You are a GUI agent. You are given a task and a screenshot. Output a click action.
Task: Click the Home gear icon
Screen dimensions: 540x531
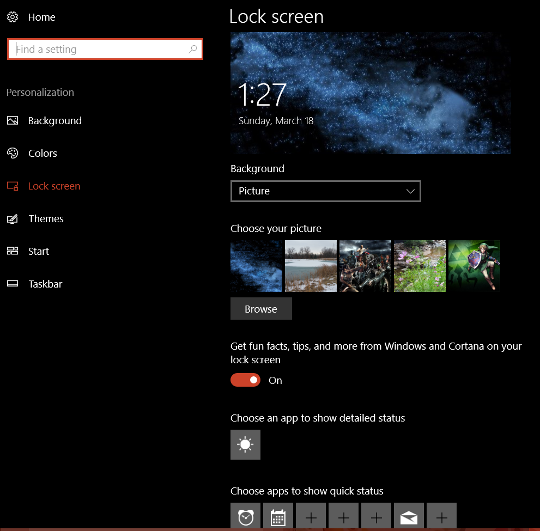(x=13, y=17)
